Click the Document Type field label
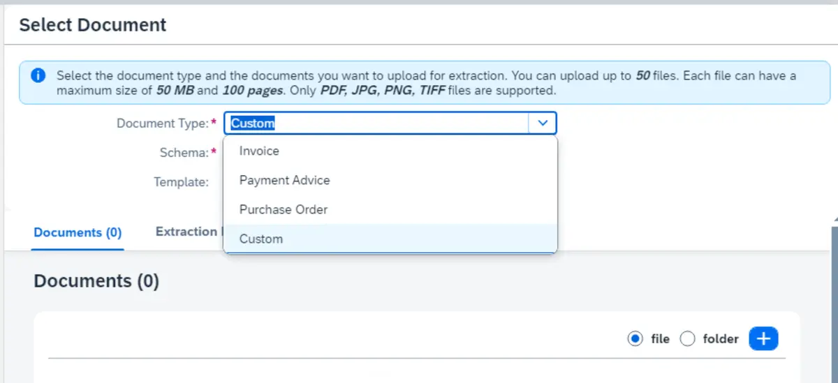The image size is (838, 383). click(x=162, y=123)
